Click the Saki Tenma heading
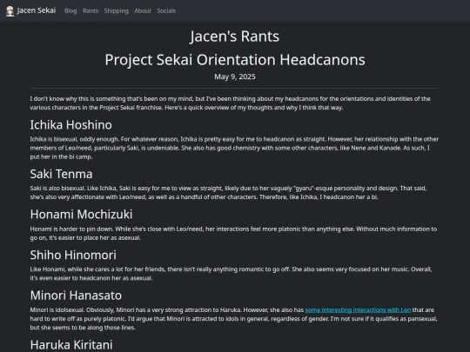The height and width of the screenshot is (352, 470). pyautogui.click(x=62, y=174)
